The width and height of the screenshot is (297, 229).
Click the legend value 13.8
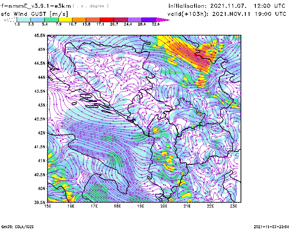[87, 24]
